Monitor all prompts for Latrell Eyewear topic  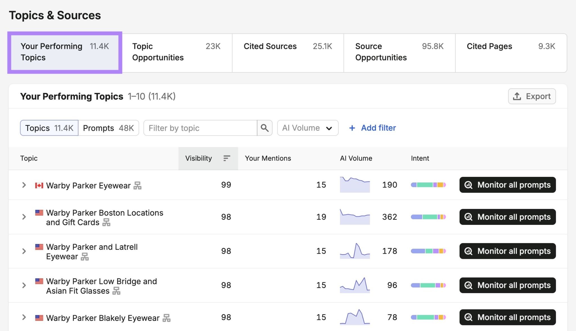(x=508, y=251)
